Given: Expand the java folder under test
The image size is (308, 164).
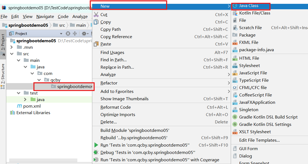Looking at the screenshot, I should pyautogui.click(x=25, y=99).
